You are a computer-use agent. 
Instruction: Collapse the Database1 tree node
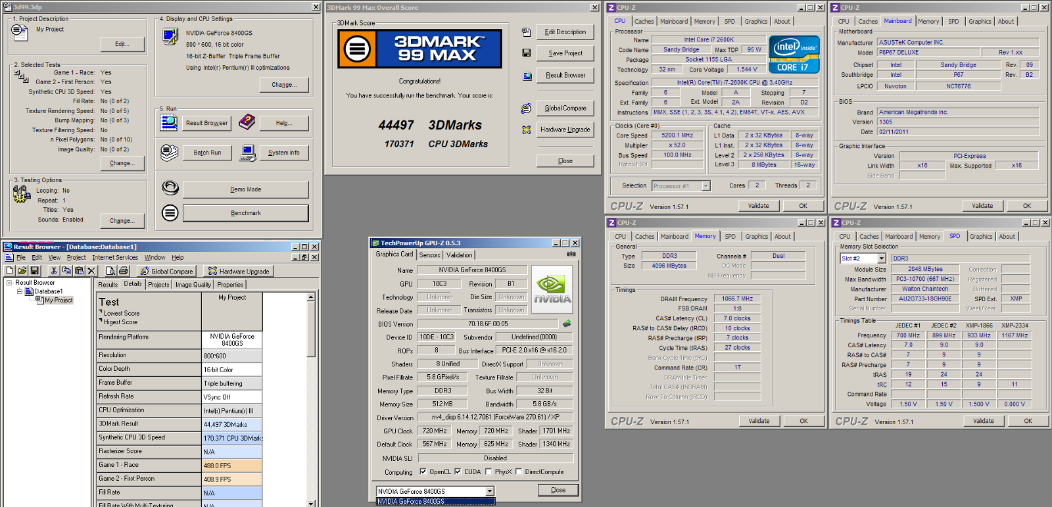[x=20, y=291]
